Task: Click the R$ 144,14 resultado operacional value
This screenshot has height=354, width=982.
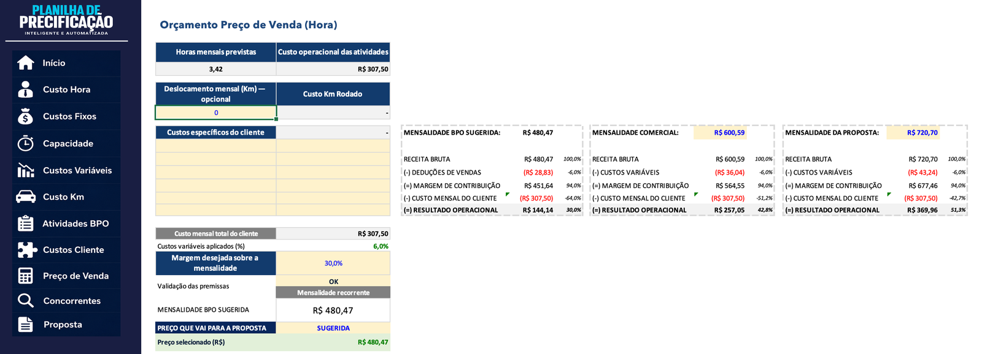Action: pos(538,210)
